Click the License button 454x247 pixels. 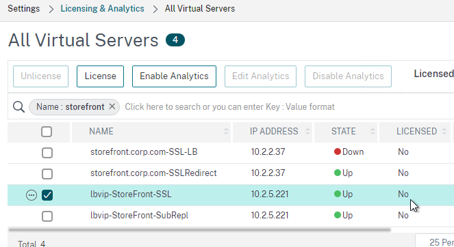[x=100, y=76]
